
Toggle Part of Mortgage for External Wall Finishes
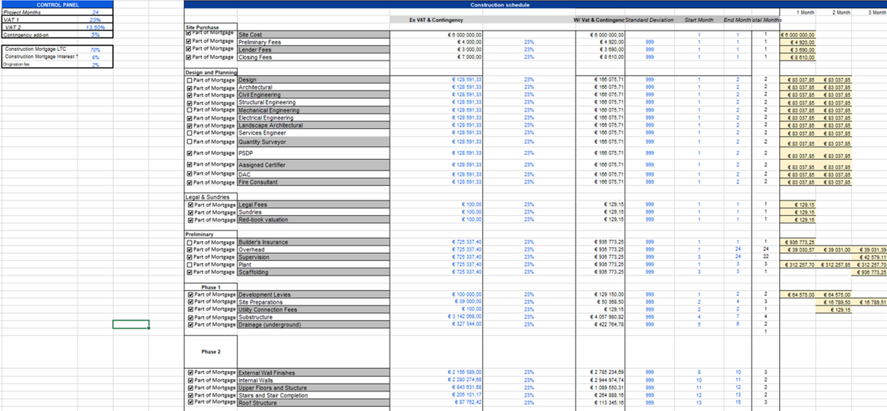pyautogui.click(x=192, y=372)
